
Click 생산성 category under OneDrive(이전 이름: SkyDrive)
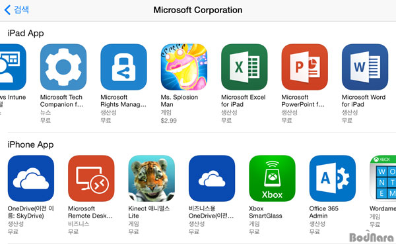tap(15, 224)
